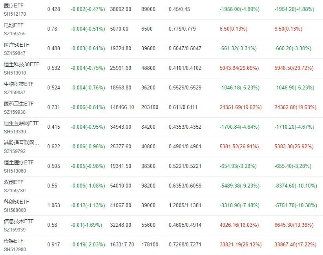Click 科创50ETF price 1.053

tap(53, 205)
